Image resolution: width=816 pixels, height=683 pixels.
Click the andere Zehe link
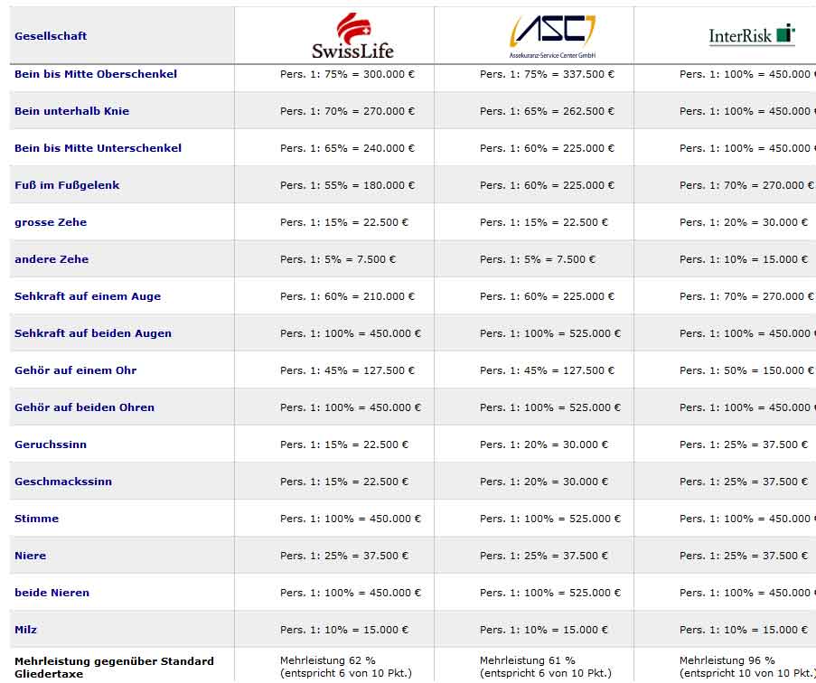pyautogui.click(x=52, y=259)
